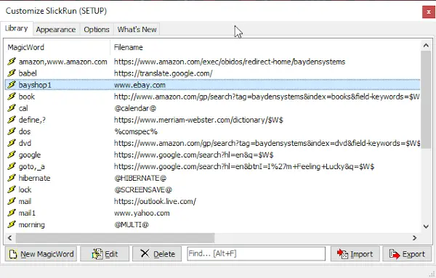Image resolution: width=436 pixels, height=278 pixels.
Task: Create a New MagicWord
Action: point(41,254)
